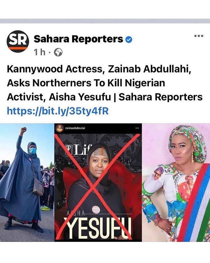Click the ellipsis on embedded Instagram post
The height and width of the screenshot is (263, 210).
pos(137,128)
